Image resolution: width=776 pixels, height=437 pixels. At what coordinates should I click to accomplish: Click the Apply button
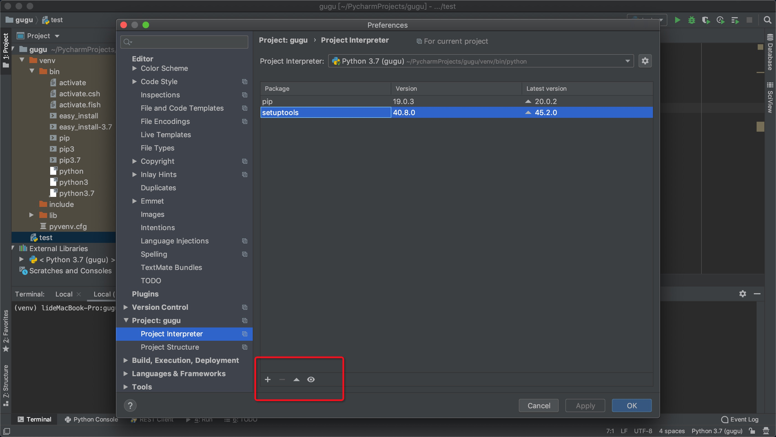(x=585, y=406)
